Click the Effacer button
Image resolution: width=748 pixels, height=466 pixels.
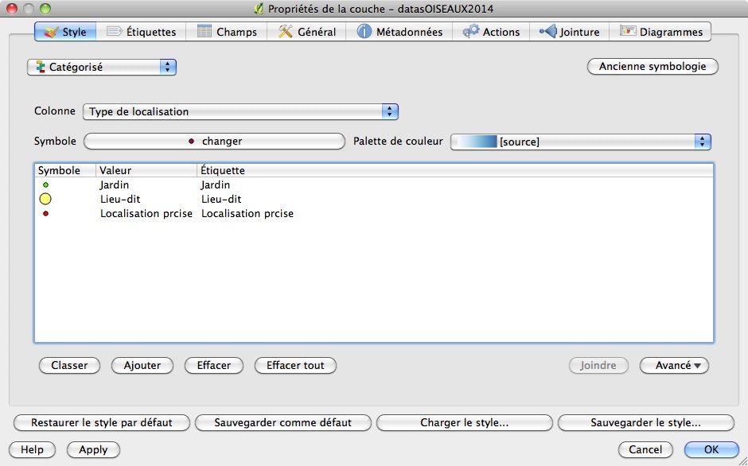[214, 365]
